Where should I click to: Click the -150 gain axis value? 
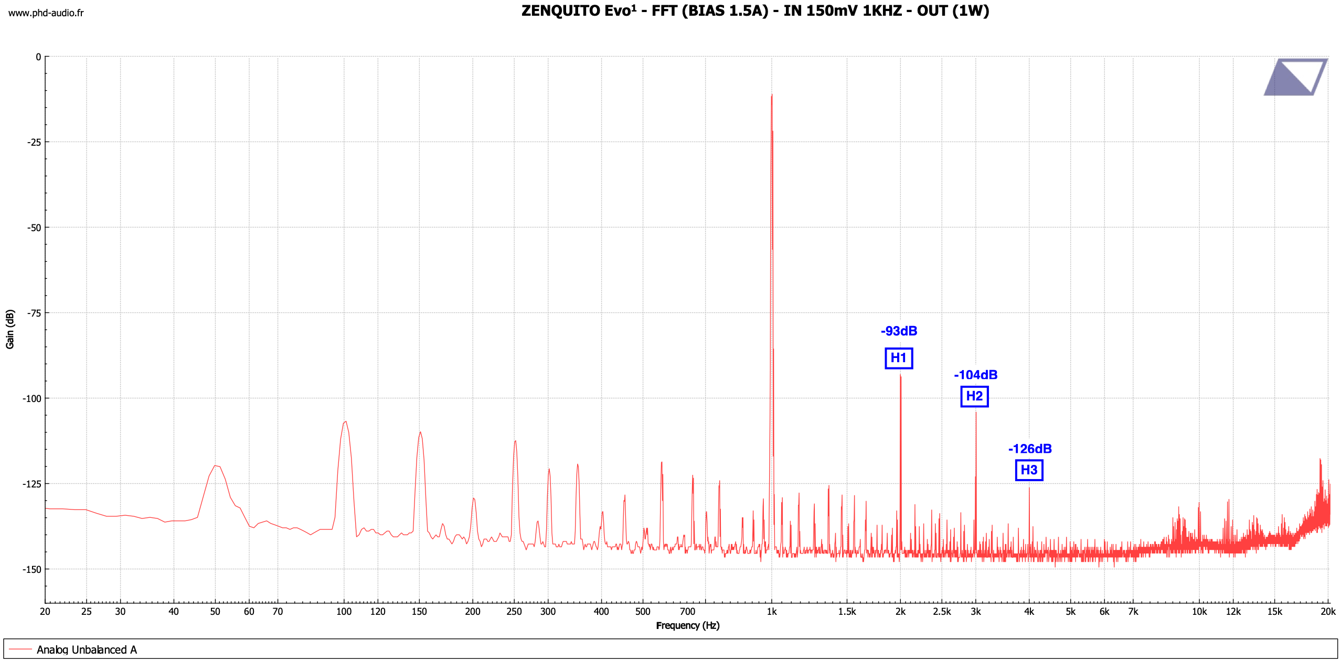tap(31, 570)
